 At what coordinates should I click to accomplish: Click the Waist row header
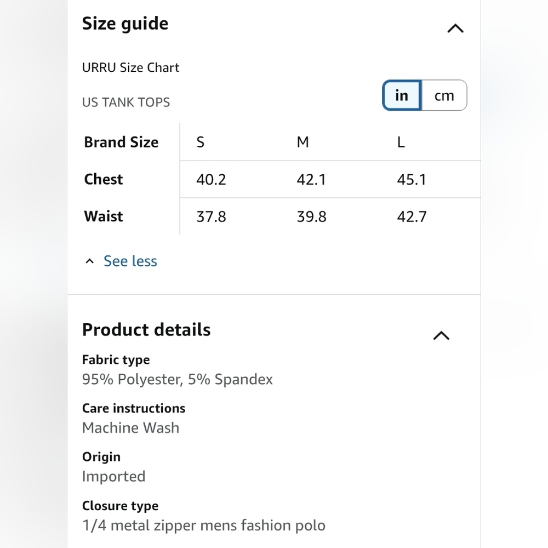[104, 216]
